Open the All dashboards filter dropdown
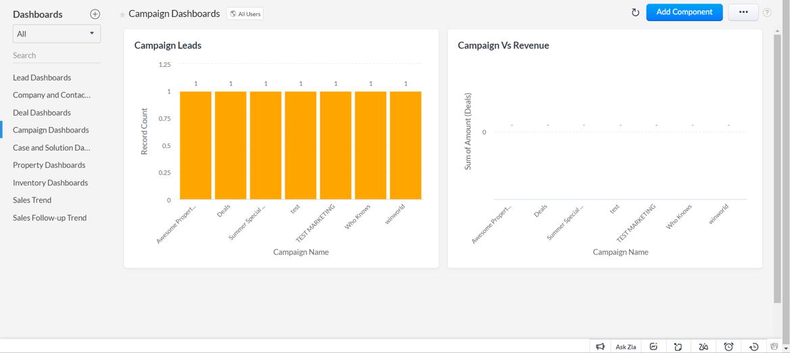The height and width of the screenshot is (353, 790). click(x=56, y=34)
